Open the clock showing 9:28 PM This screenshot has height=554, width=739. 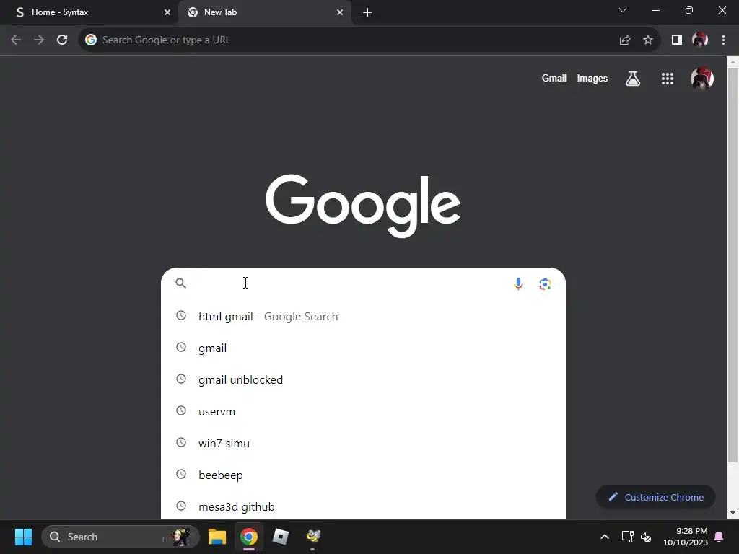tap(686, 537)
